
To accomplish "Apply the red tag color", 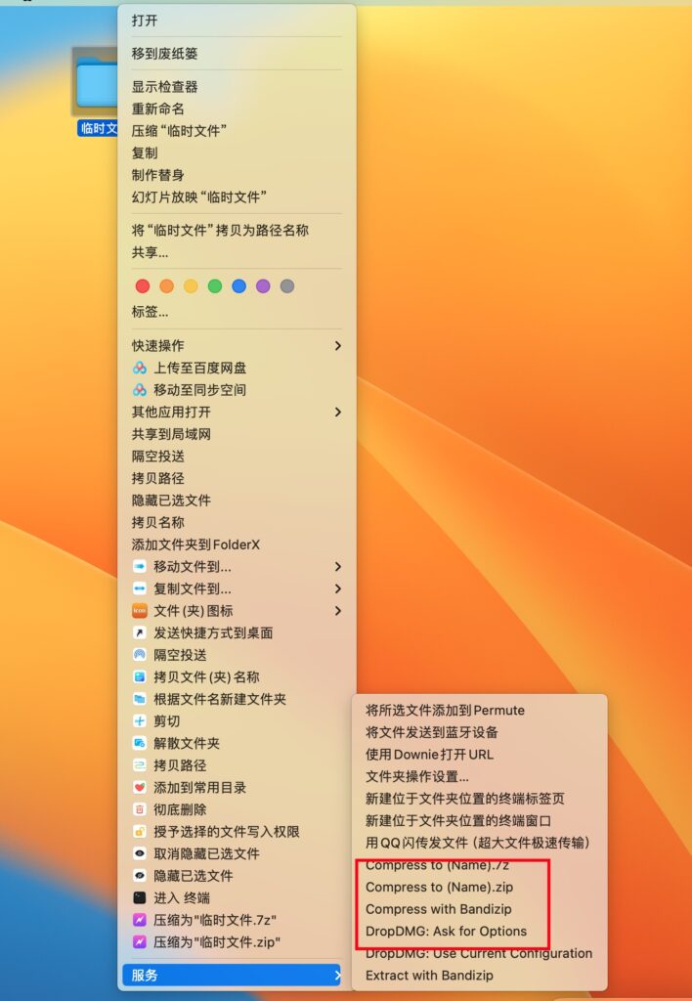I will (x=143, y=286).
